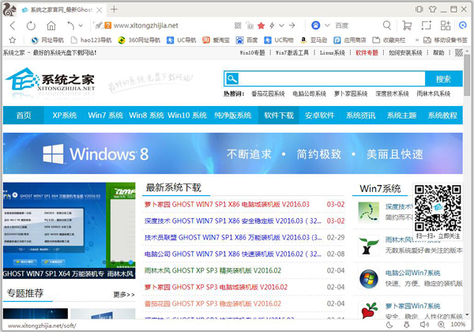The height and width of the screenshot is (332, 474).
Task: Click 电脑公司Win7系统 link
Action: 412,273
